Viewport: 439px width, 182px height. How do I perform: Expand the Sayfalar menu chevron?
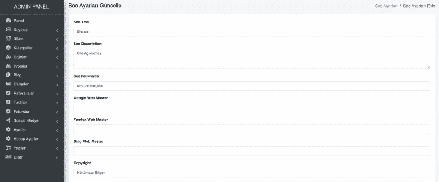tap(57, 30)
